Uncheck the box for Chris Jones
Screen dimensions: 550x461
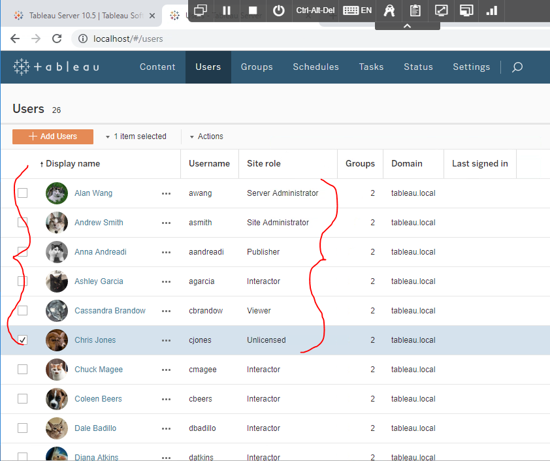point(22,340)
